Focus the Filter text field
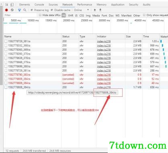This screenshot has height=153, width=168. point(20,15)
